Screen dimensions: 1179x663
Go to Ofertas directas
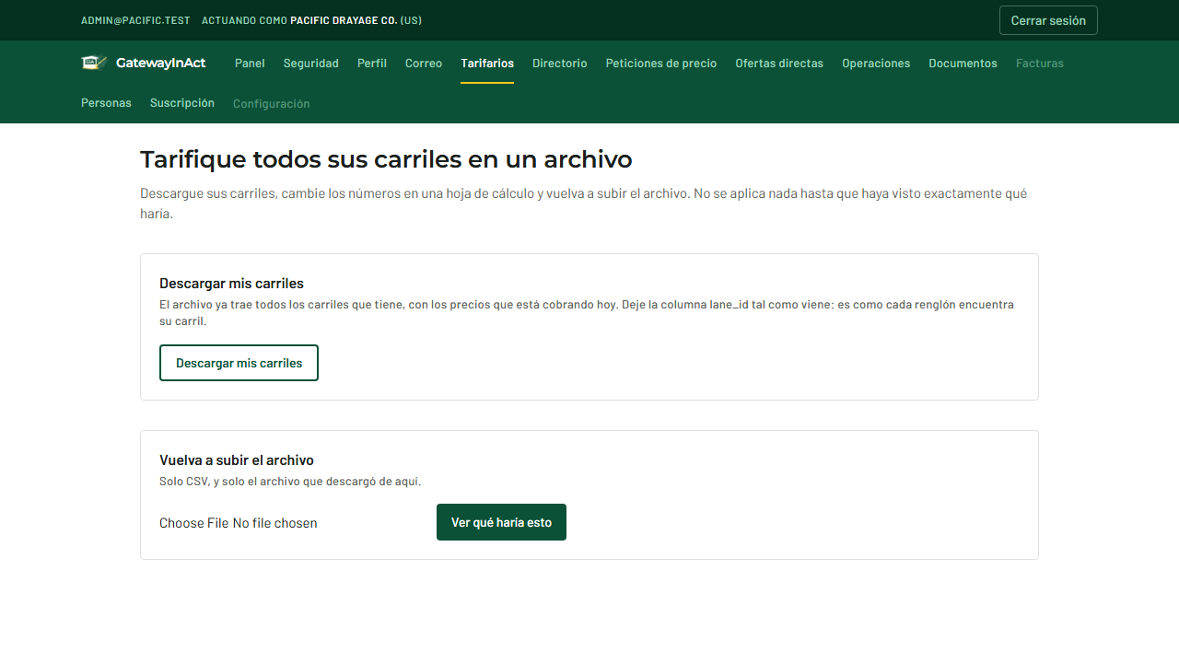(x=779, y=64)
